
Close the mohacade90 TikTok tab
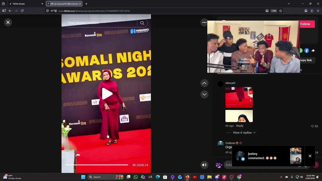[80, 4]
